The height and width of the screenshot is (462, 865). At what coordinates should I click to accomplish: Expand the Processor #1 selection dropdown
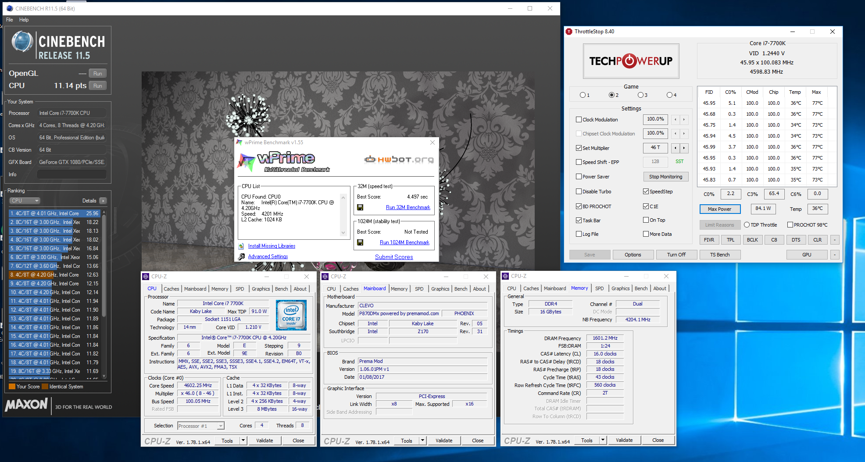click(221, 426)
